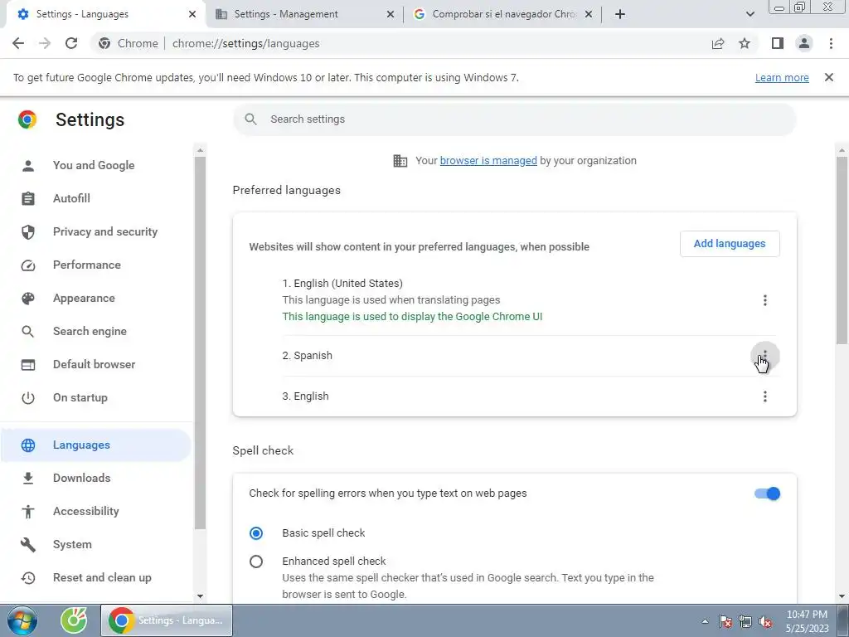
Task: Dismiss the Windows 10 update infobar
Action: 828,77
